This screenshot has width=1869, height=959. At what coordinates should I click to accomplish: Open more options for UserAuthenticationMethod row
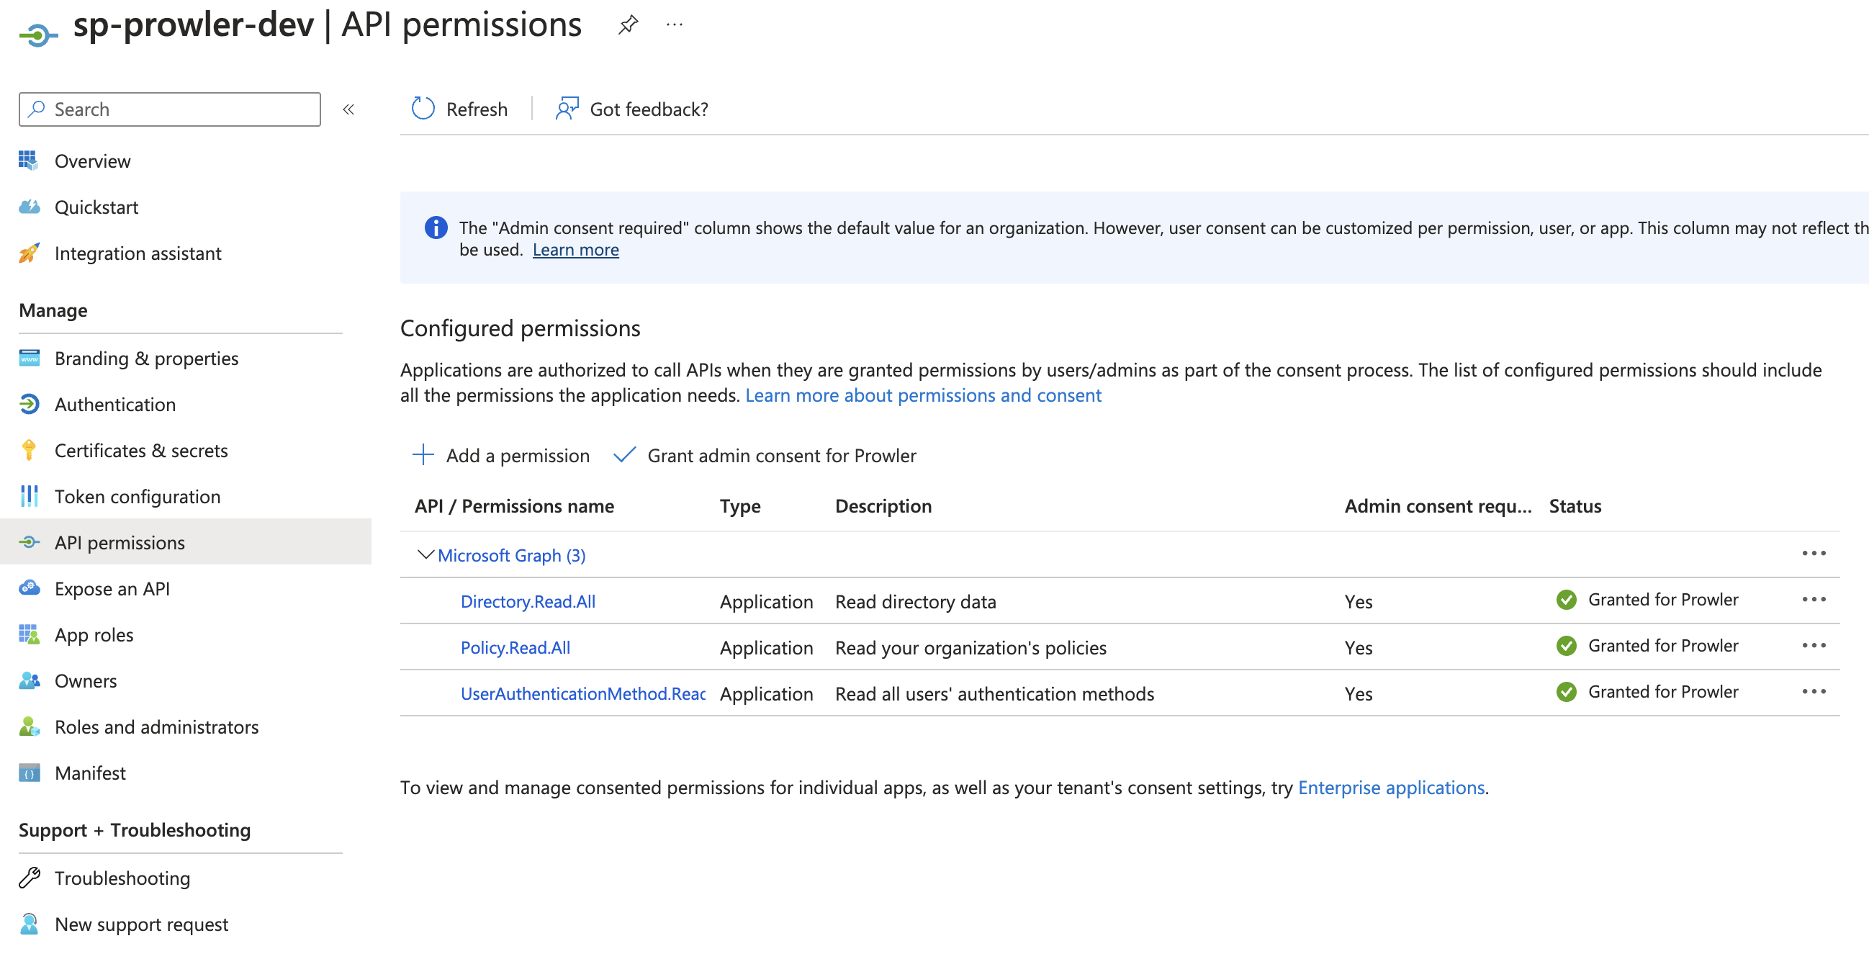[1814, 691]
